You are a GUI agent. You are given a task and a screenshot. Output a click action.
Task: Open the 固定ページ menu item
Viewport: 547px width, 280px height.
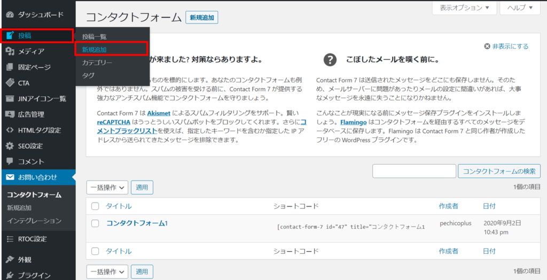pyautogui.click(x=38, y=67)
